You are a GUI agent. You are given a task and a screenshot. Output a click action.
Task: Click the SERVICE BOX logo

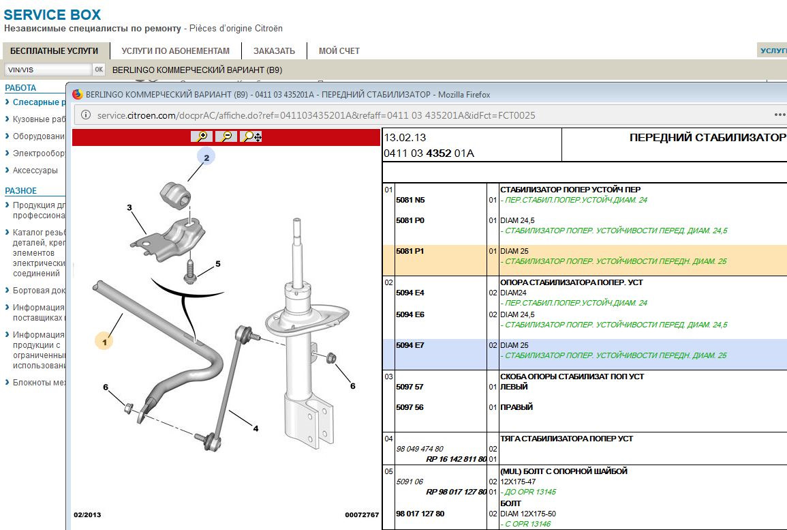[x=52, y=14]
